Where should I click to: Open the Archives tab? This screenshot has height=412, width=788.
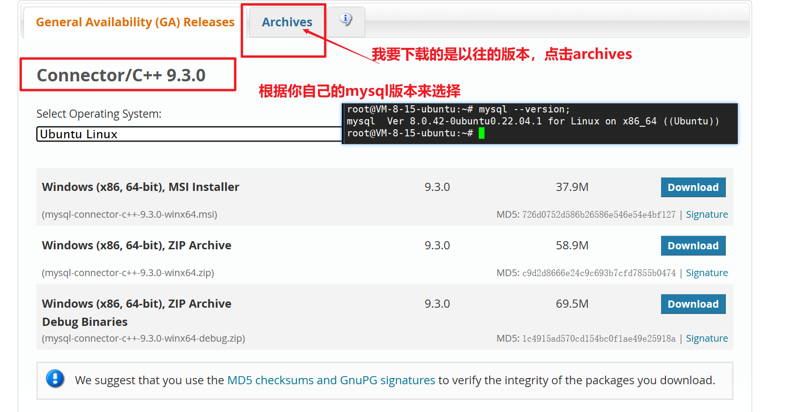point(287,22)
